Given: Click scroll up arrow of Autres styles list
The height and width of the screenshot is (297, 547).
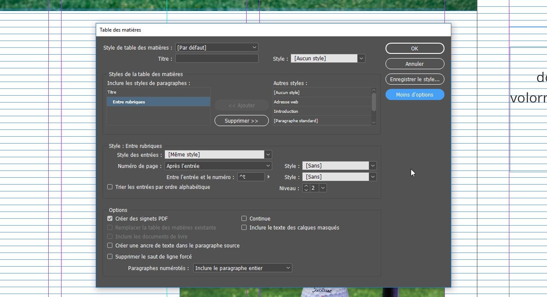Looking at the screenshot, I should click(x=373, y=90).
